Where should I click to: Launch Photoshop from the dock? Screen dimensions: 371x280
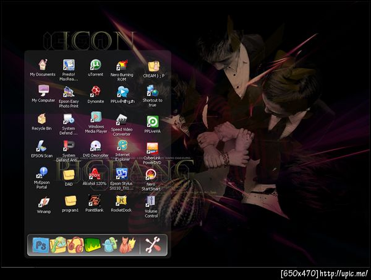(41, 245)
